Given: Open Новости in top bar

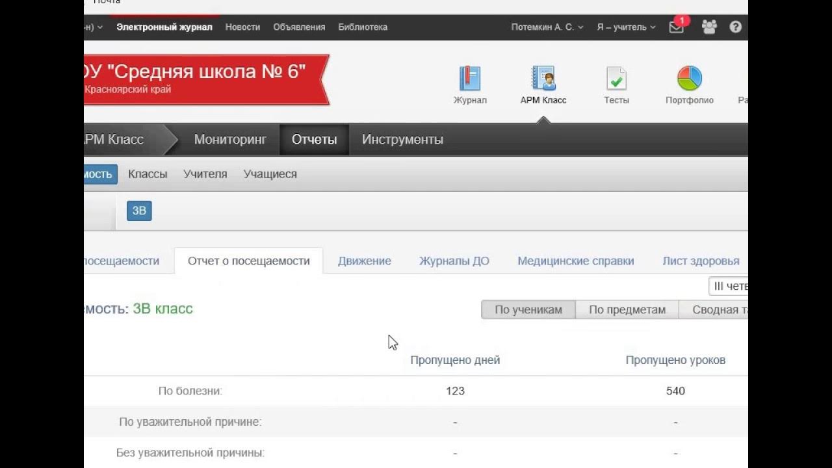Looking at the screenshot, I should (242, 27).
